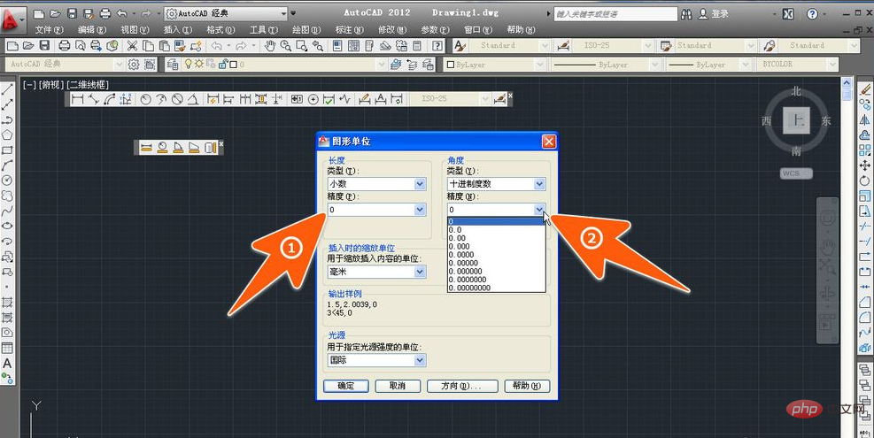Select the Rotate modify tool
This screenshot has height=438, width=874.
click(865, 181)
